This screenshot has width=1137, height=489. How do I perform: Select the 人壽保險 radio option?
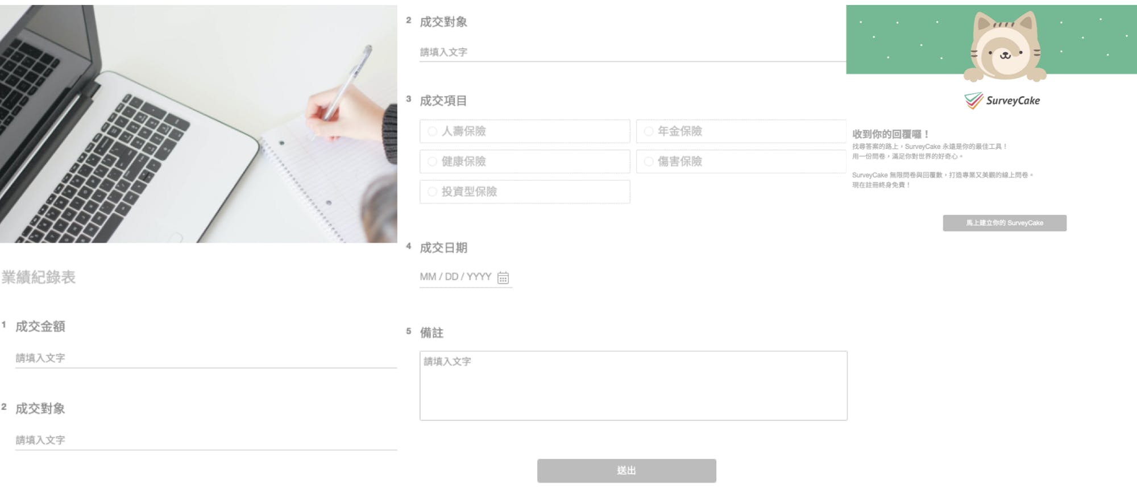click(x=525, y=131)
